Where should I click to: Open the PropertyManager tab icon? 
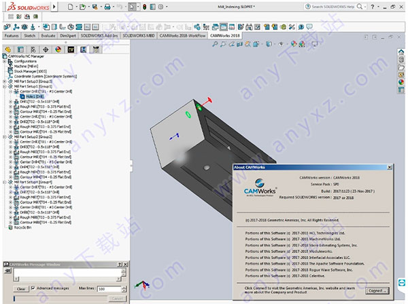point(20,50)
